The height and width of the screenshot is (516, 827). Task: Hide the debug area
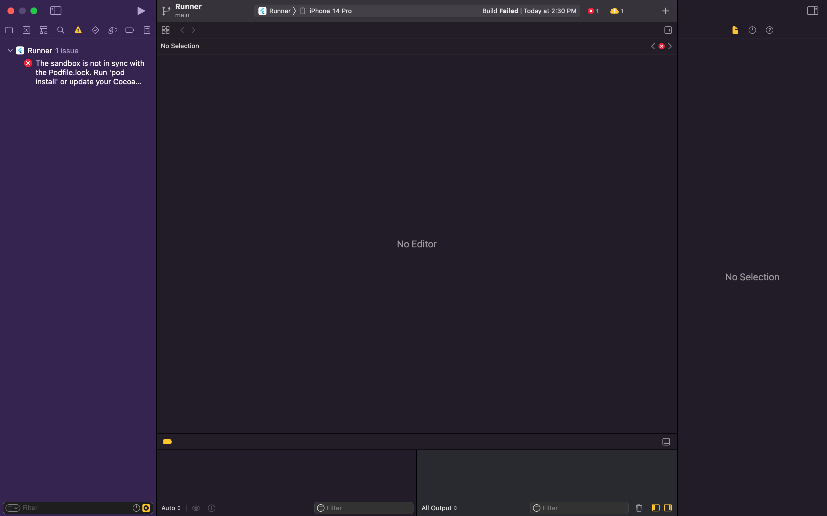tap(666, 442)
